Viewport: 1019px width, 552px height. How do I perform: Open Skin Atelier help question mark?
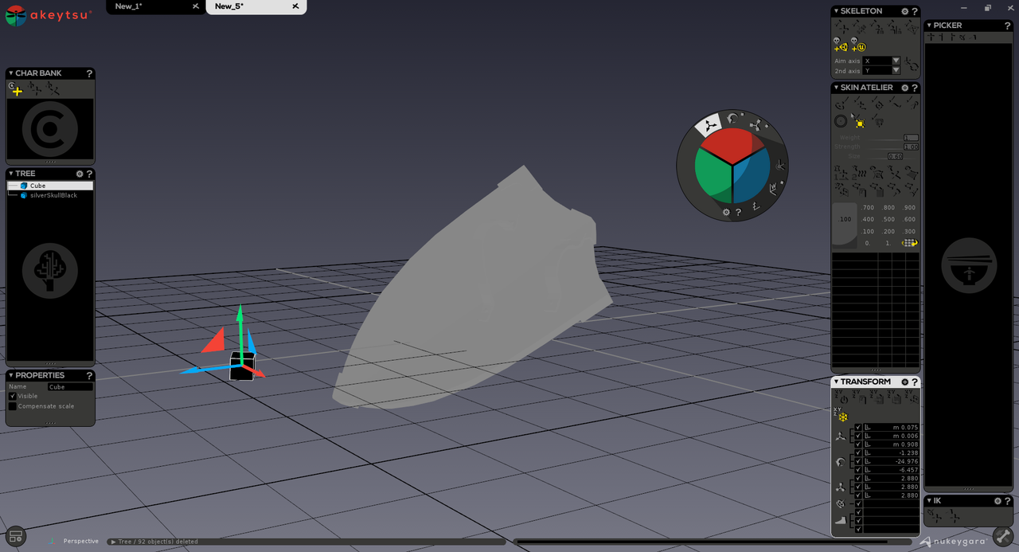[915, 88]
